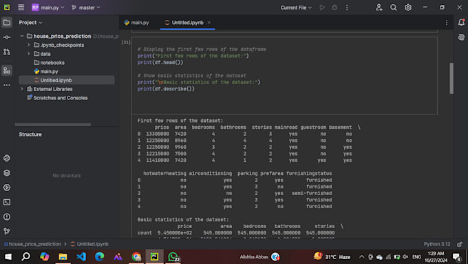Click inside the notebook code cell
This screenshot has height=264, width=468.
(284, 75)
